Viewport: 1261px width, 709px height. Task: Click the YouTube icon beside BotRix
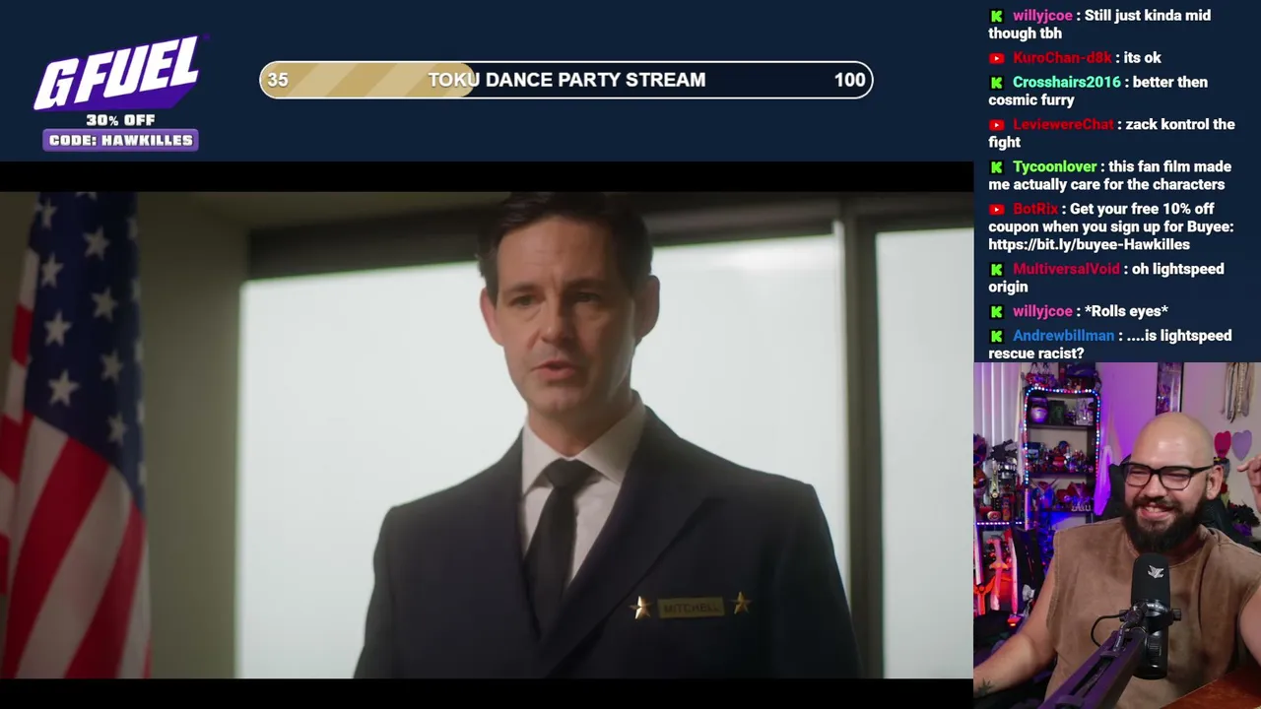[996, 210]
